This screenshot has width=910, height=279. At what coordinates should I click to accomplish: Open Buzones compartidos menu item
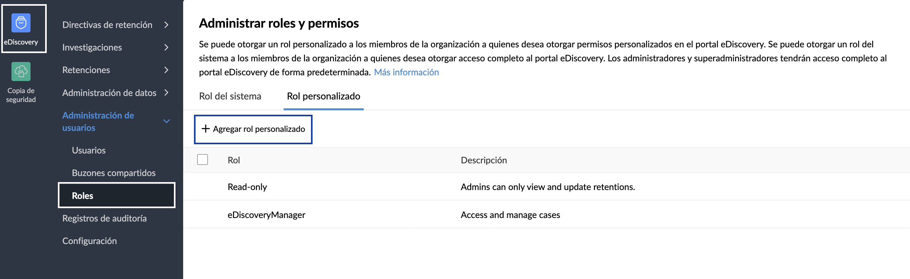pos(114,173)
